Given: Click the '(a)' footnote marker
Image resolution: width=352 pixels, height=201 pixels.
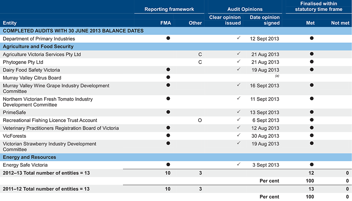Looking at the screenshot, I should click(x=277, y=76).
